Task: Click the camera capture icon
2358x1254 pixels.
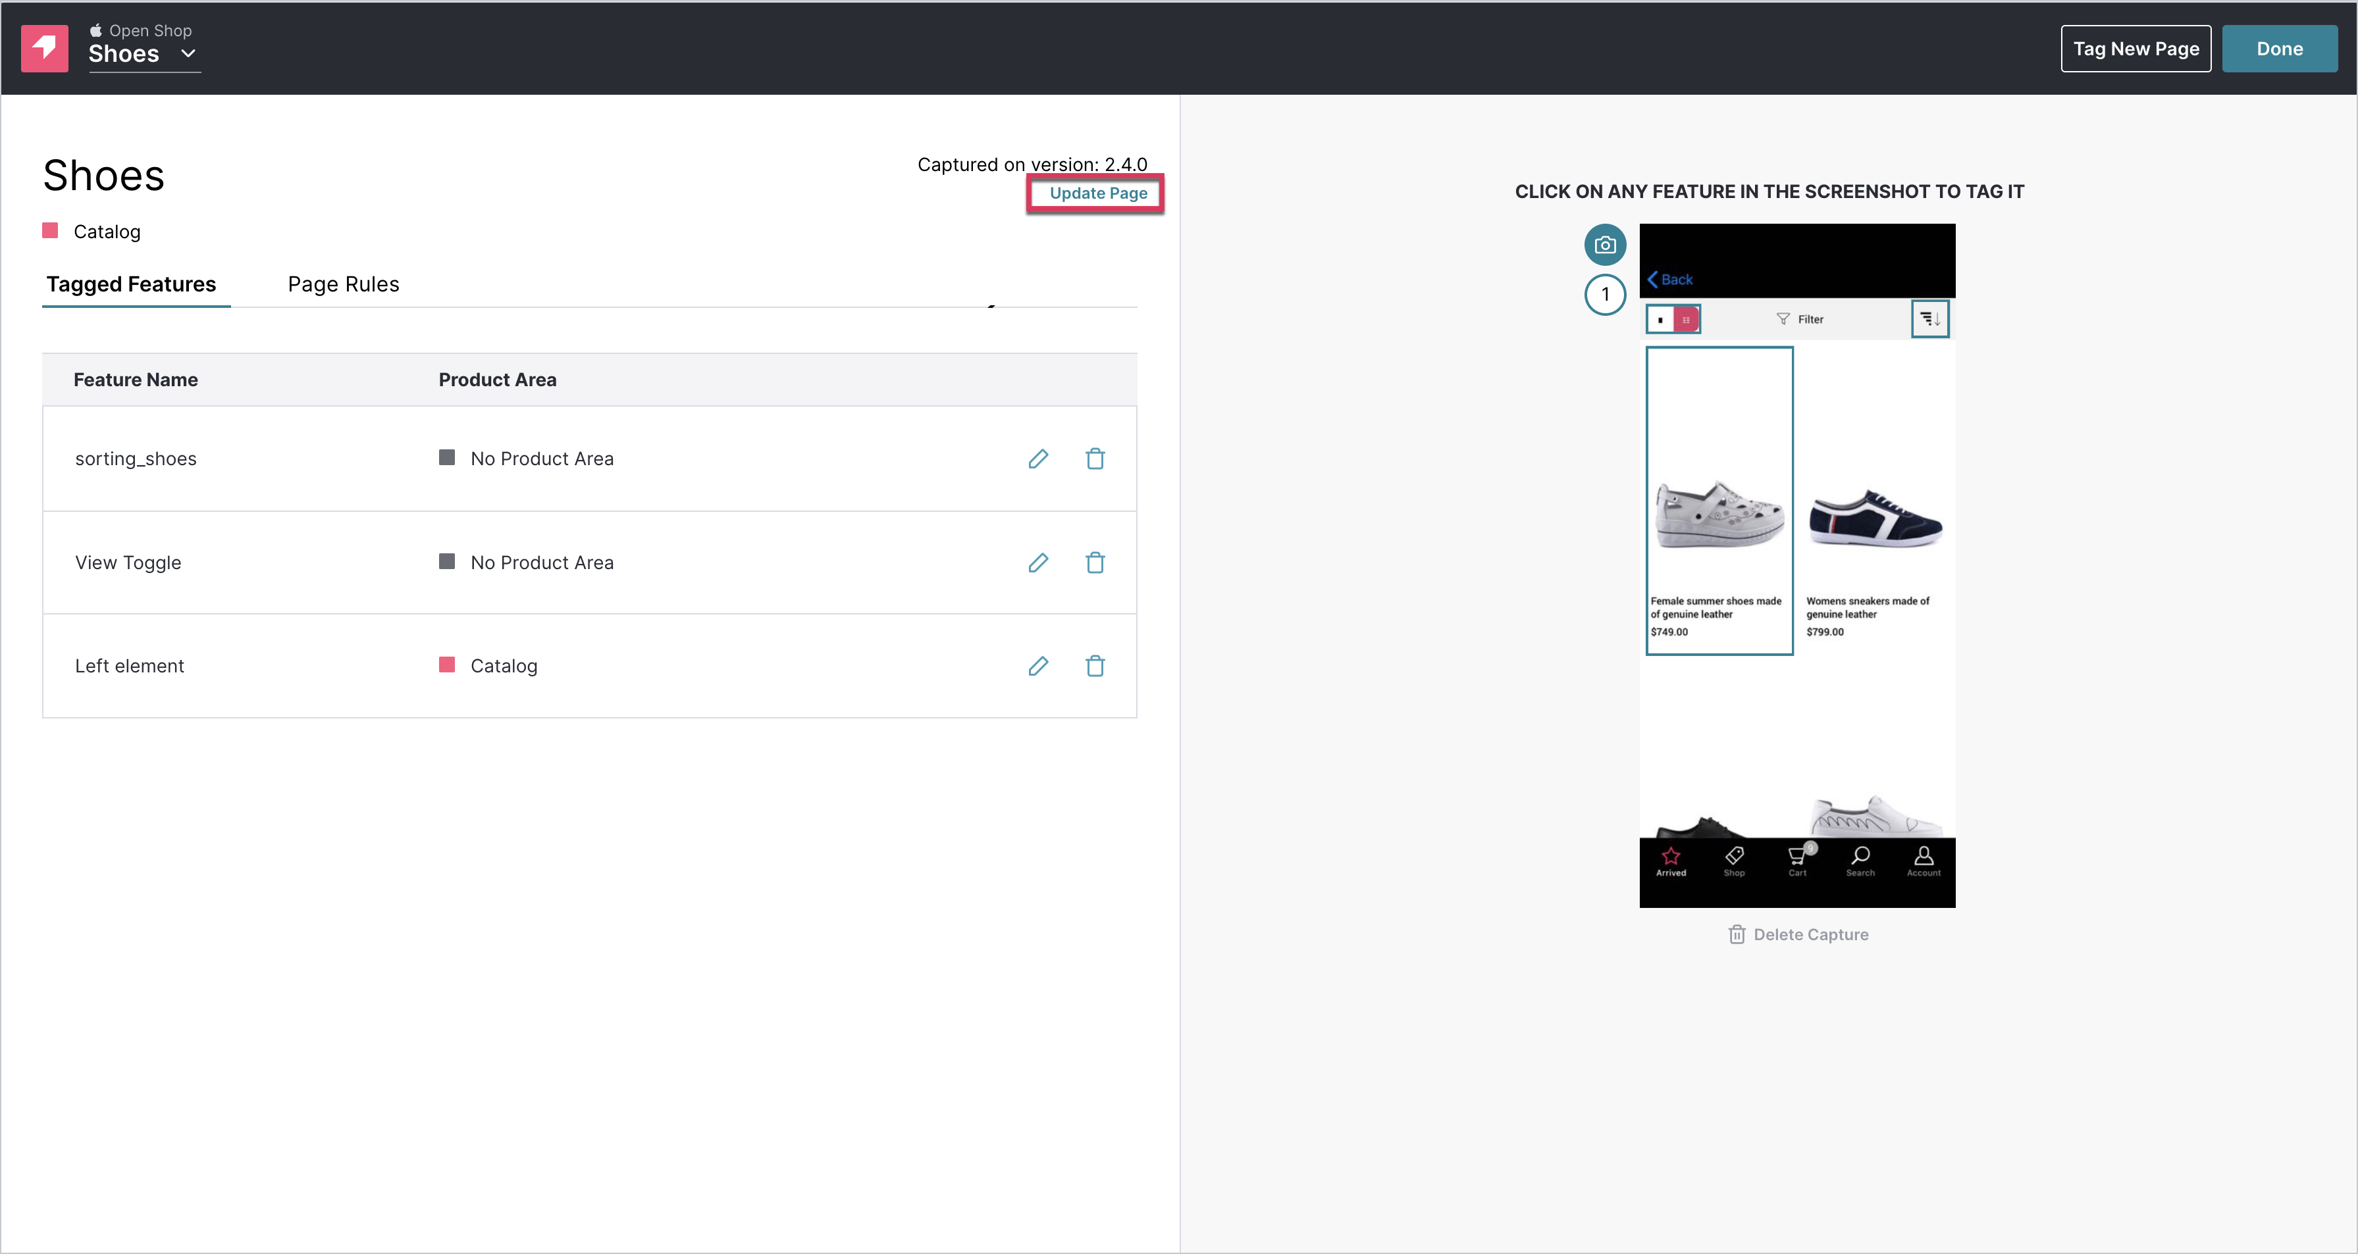Action: (1605, 245)
